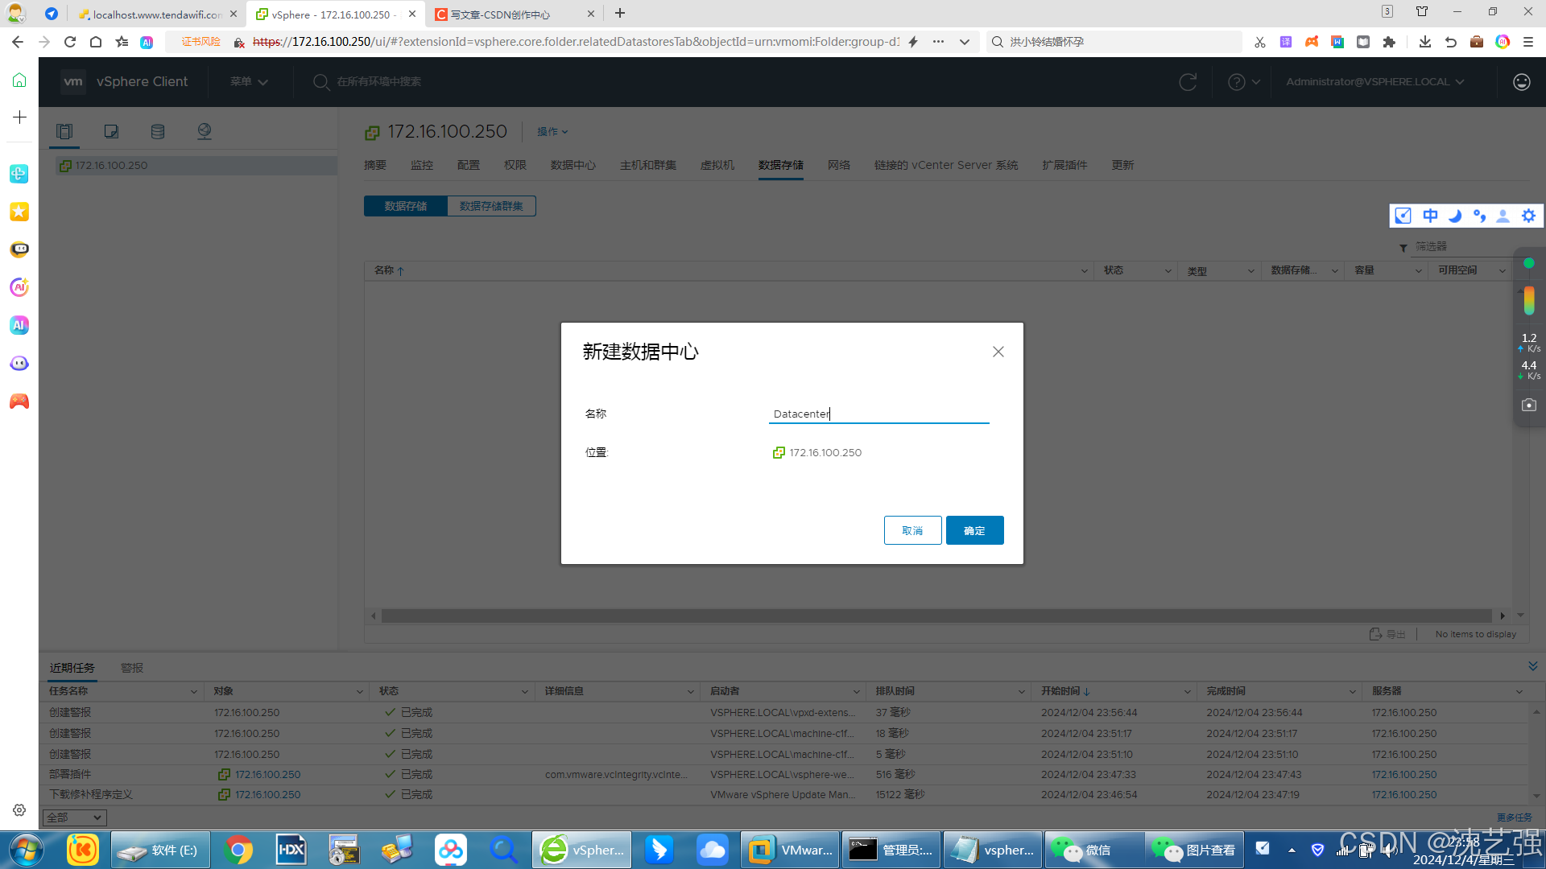Image resolution: width=1546 pixels, height=869 pixels.
Task: Switch to the 写文章-CSDN创作中心 browser tab
Action: pos(515,14)
